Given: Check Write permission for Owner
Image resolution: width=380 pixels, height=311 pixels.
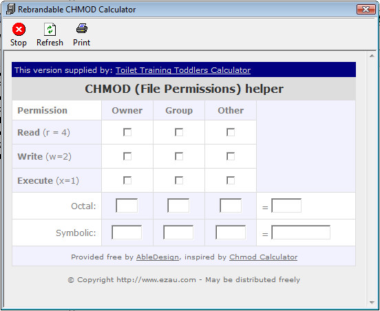Looking at the screenshot, I should 127,156.
